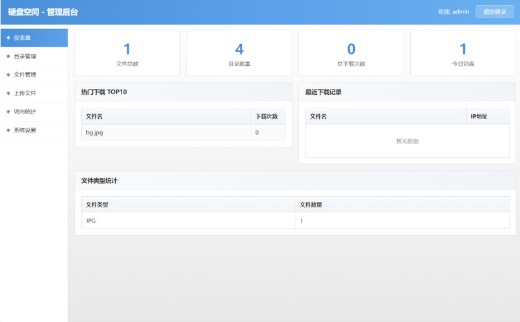
Task: Click the IP地址 column header
Action: [479, 116]
